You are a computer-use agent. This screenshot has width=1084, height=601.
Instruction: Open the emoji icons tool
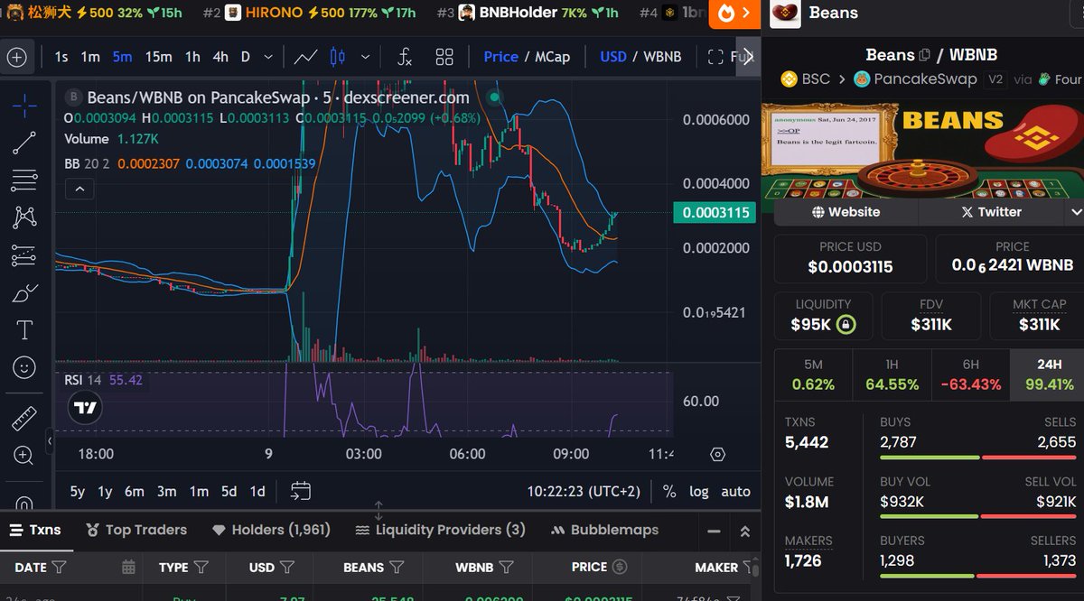24,368
